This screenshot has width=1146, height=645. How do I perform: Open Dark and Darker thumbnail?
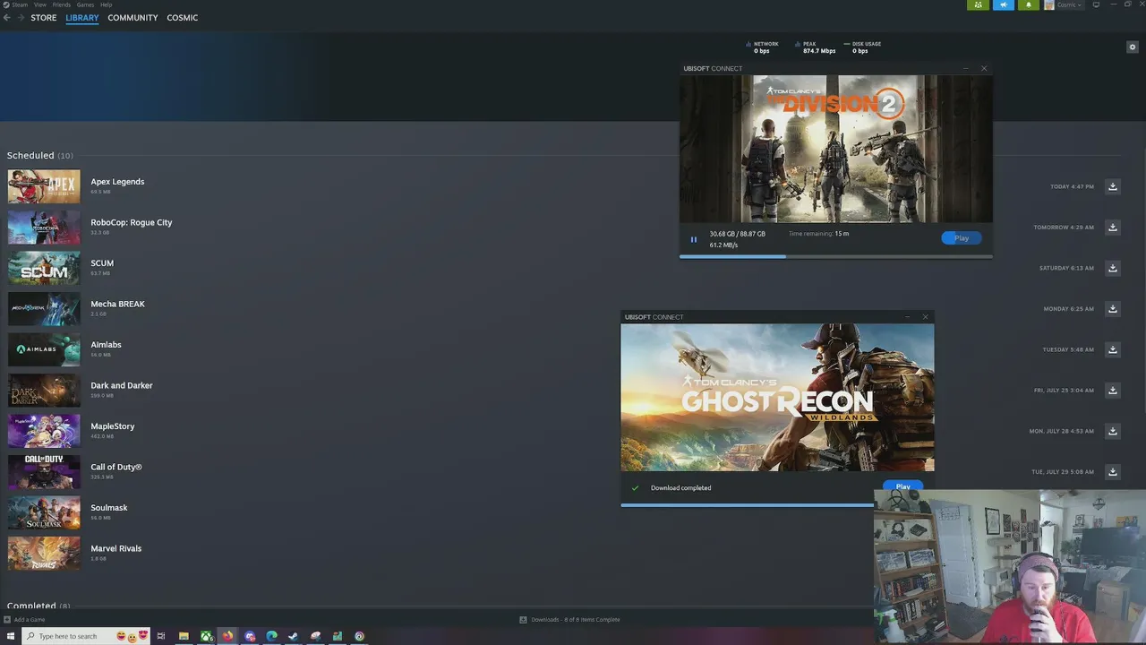44,391
